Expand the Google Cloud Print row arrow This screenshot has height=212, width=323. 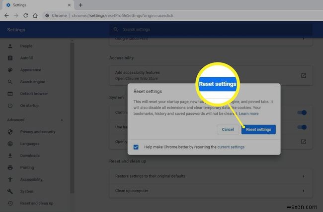(x=304, y=39)
